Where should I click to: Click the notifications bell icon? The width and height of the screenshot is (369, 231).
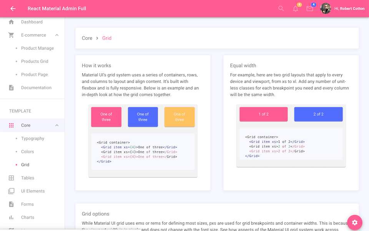[295, 8]
